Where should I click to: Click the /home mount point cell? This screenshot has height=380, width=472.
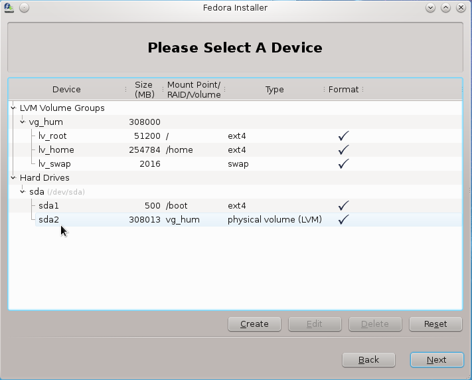click(x=179, y=149)
